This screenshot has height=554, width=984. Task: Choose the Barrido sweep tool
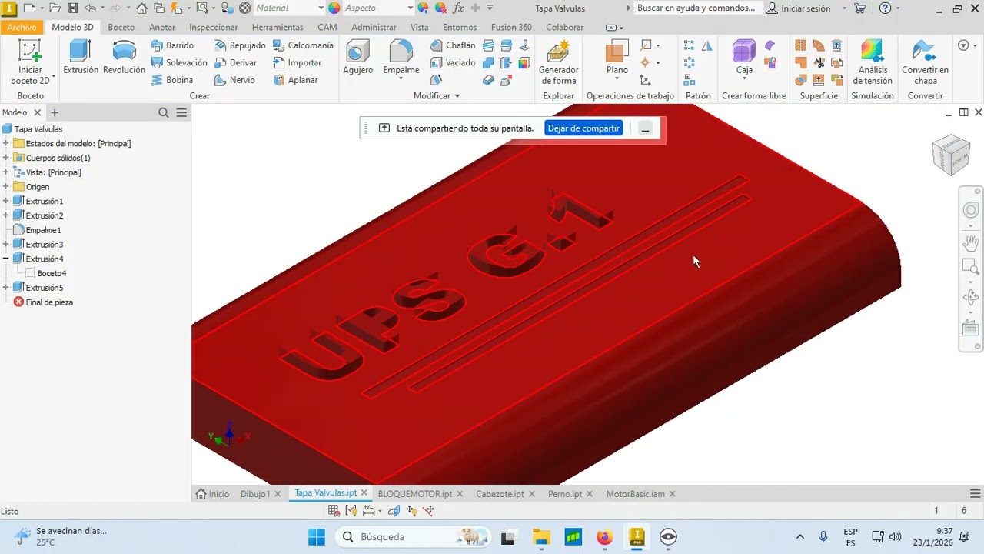172,45
